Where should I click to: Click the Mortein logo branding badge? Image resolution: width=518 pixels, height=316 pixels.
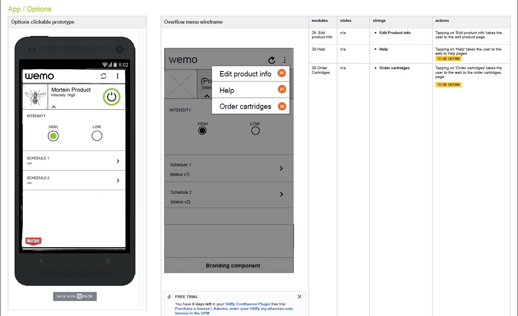[33, 241]
